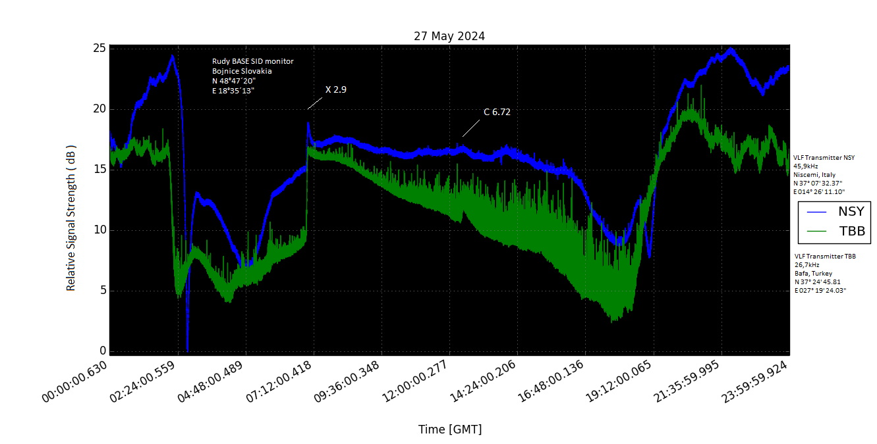The height and width of the screenshot is (444, 877).
Task: Select the X 2.9 flare annotation label
Action: (335, 89)
